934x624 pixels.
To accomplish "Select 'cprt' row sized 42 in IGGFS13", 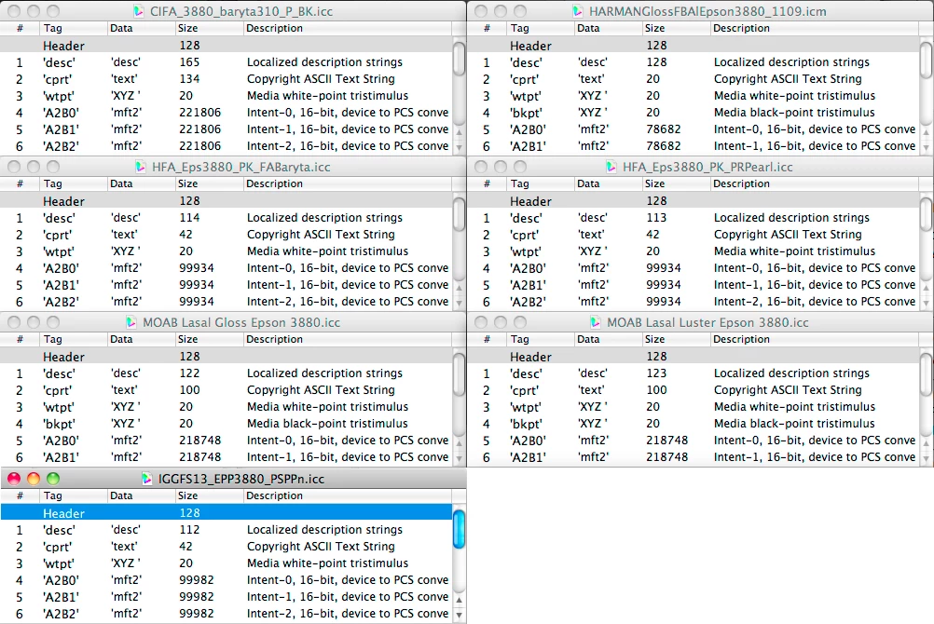I will click(x=227, y=546).
